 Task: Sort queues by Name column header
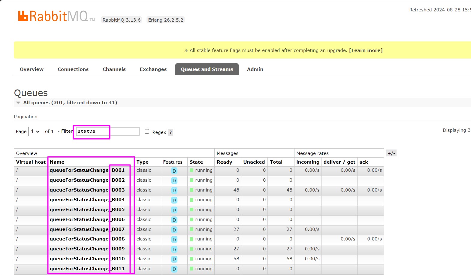point(57,162)
